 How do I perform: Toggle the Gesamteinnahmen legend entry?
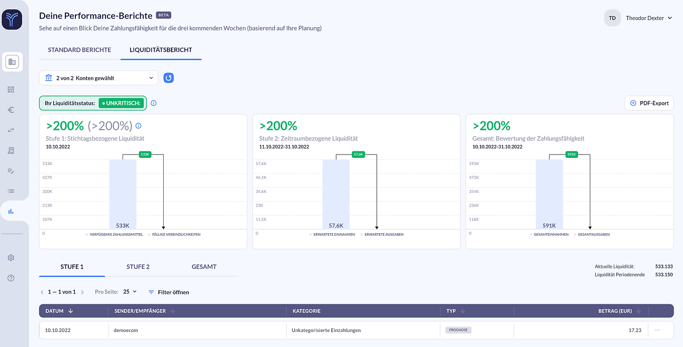coord(549,235)
